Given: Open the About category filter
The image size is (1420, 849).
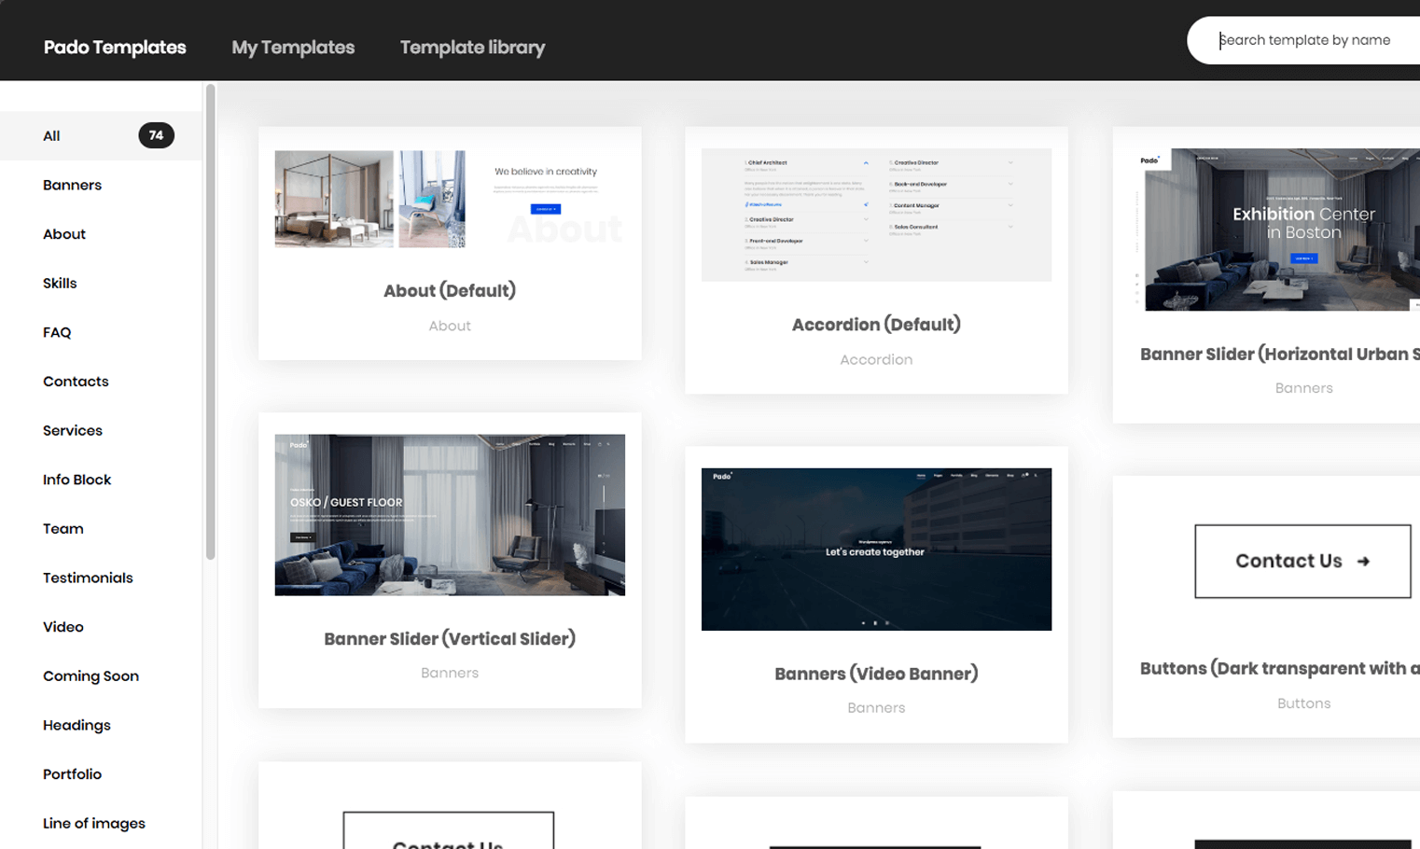Looking at the screenshot, I should 63,233.
